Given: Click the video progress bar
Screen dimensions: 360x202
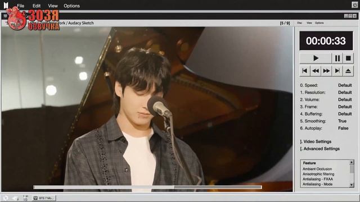Looking at the screenshot, I should tap(147, 187).
